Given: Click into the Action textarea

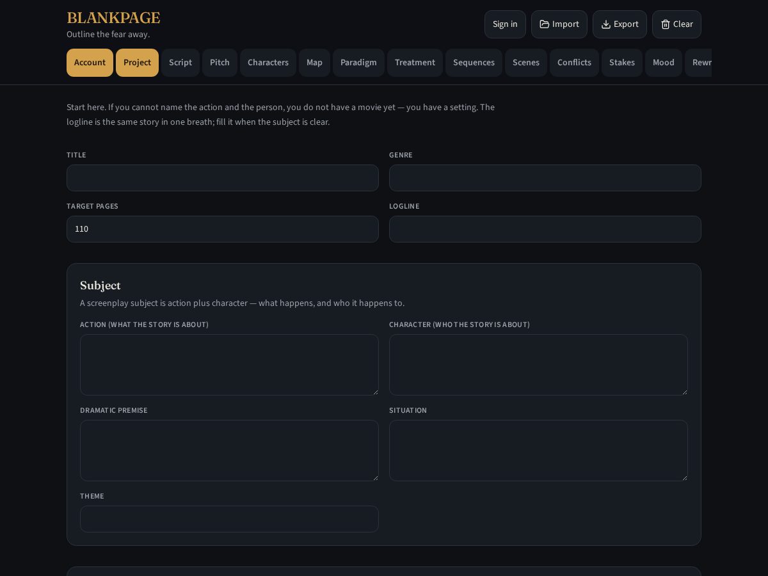Looking at the screenshot, I should point(229,365).
